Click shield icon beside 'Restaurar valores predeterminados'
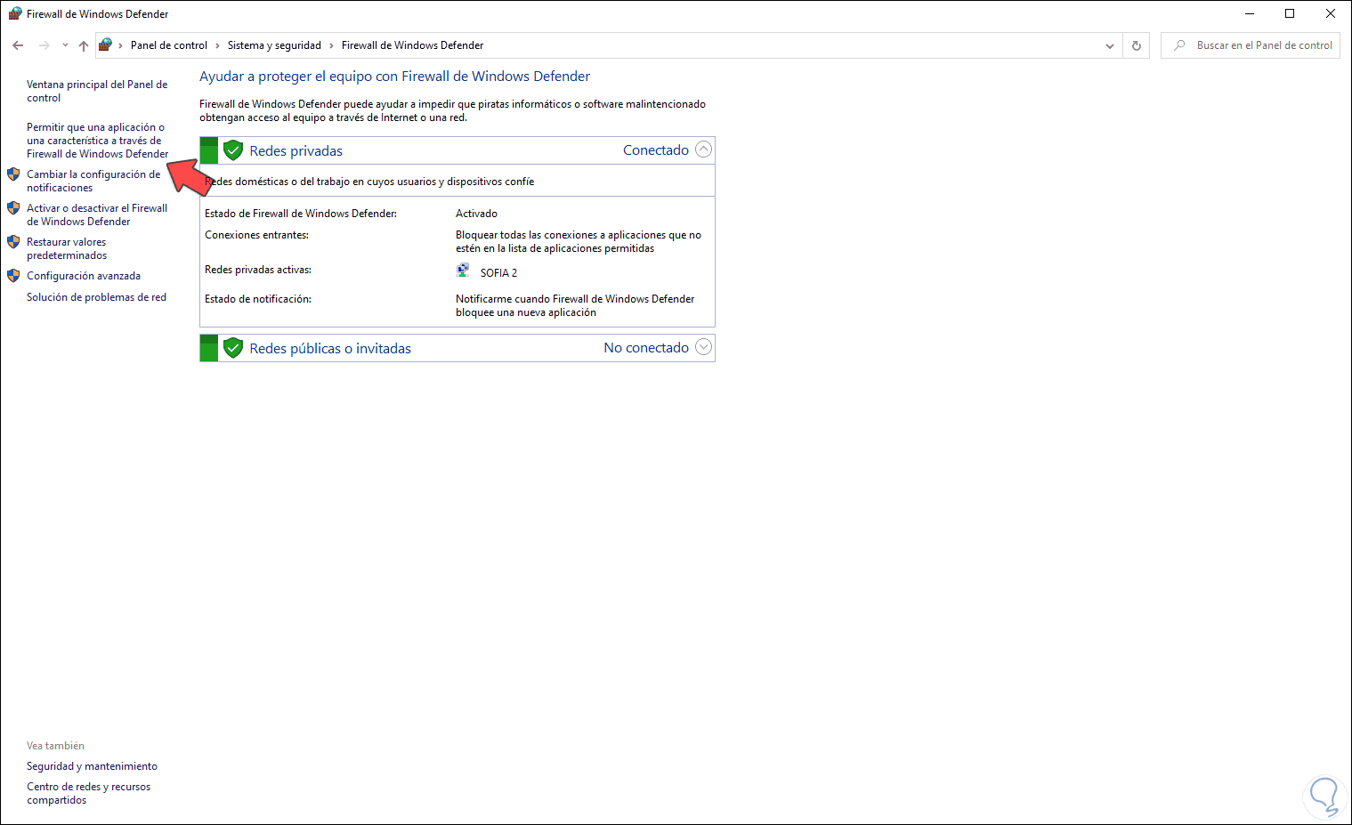 tap(13, 242)
